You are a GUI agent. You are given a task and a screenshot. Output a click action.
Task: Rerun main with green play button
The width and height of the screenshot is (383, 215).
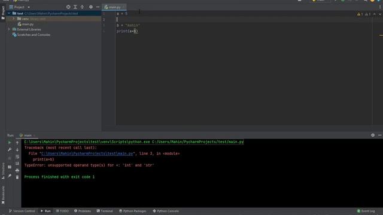10,143
